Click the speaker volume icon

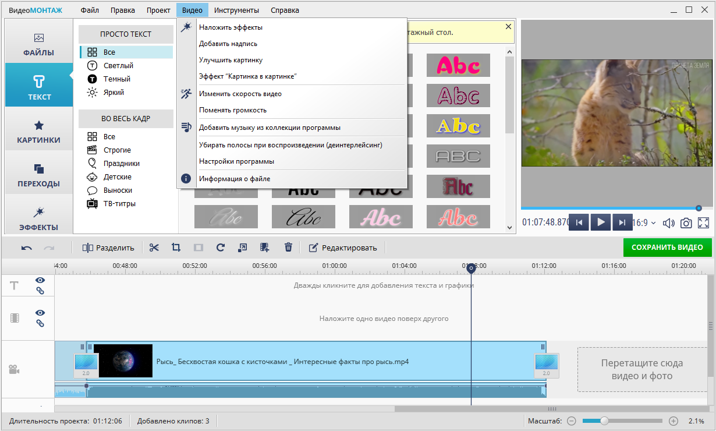click(x=669, y=222)
